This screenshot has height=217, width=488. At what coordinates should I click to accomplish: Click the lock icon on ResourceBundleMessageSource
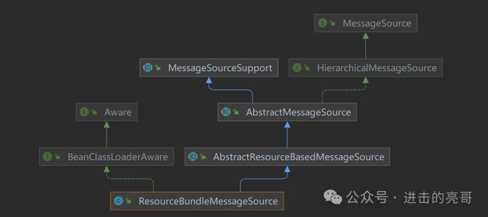click(x=128, y=201)
